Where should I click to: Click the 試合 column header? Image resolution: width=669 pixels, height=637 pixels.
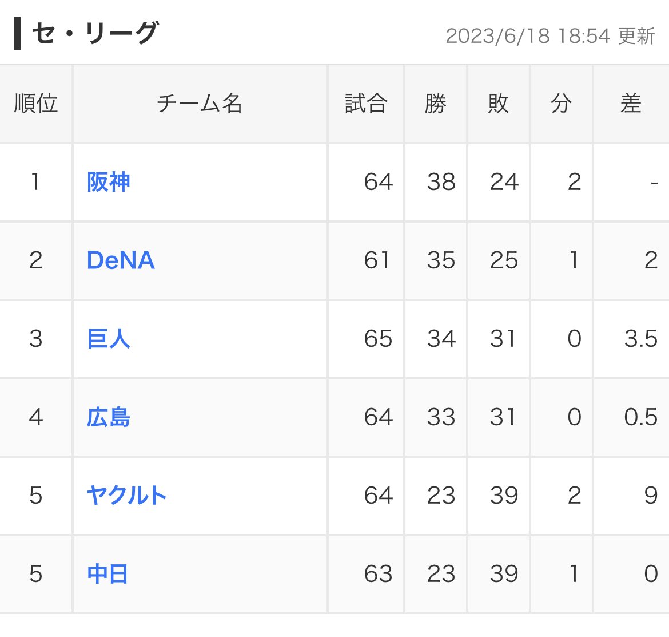[x=366, y=104]
